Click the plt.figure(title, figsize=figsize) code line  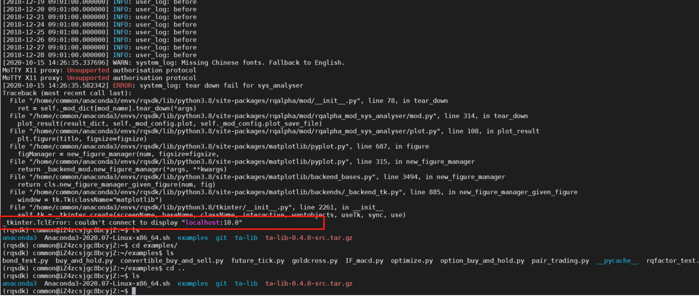tap(82, 139)
